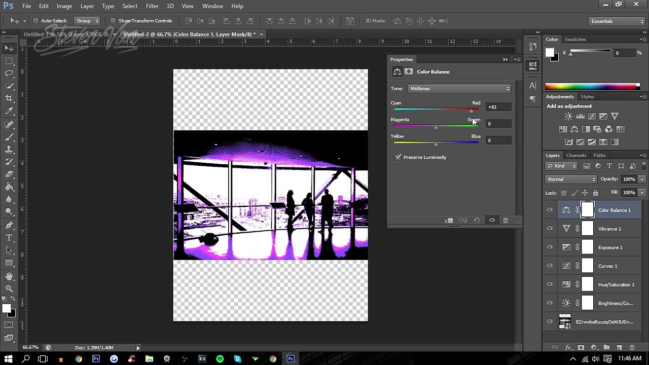Hide the Brightness/Contrast layer
649x365 pixels.
tap(550, 303)
